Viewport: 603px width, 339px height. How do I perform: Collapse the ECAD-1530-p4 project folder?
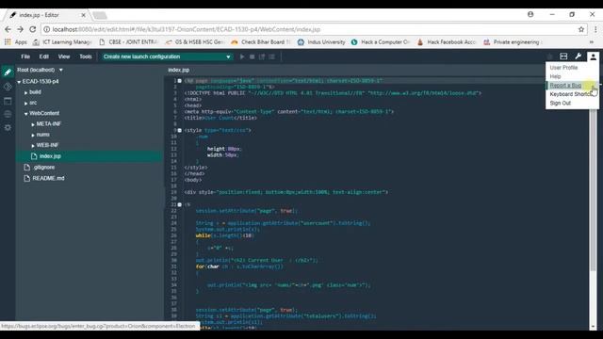(19, 82)
